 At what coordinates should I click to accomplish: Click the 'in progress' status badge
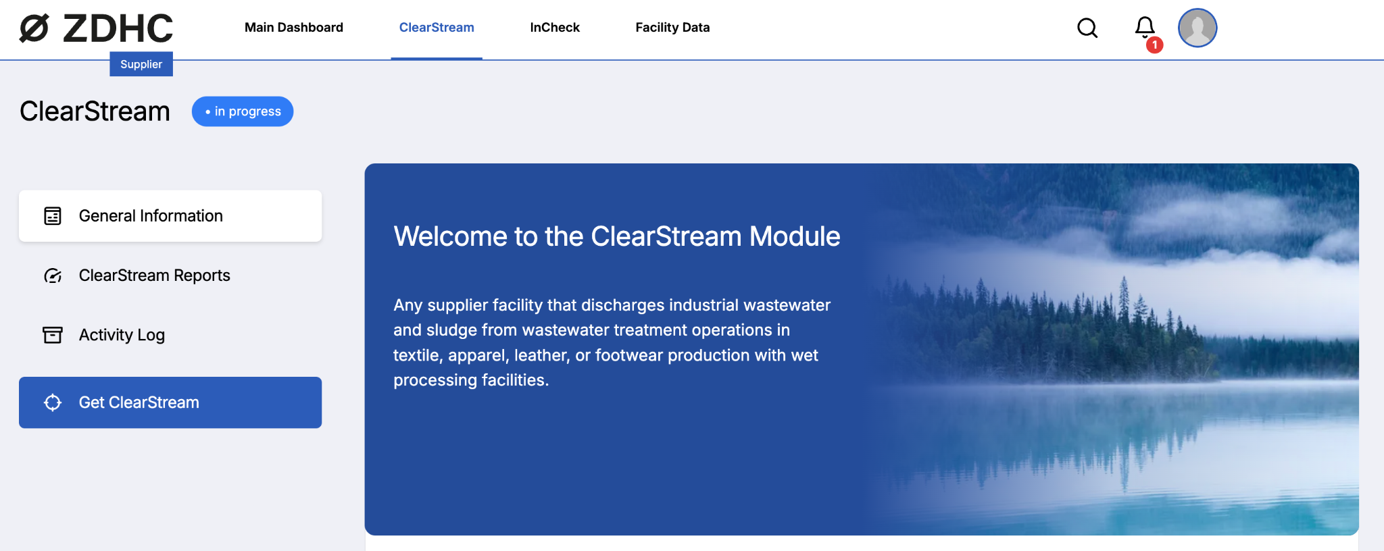click(243, 111)
